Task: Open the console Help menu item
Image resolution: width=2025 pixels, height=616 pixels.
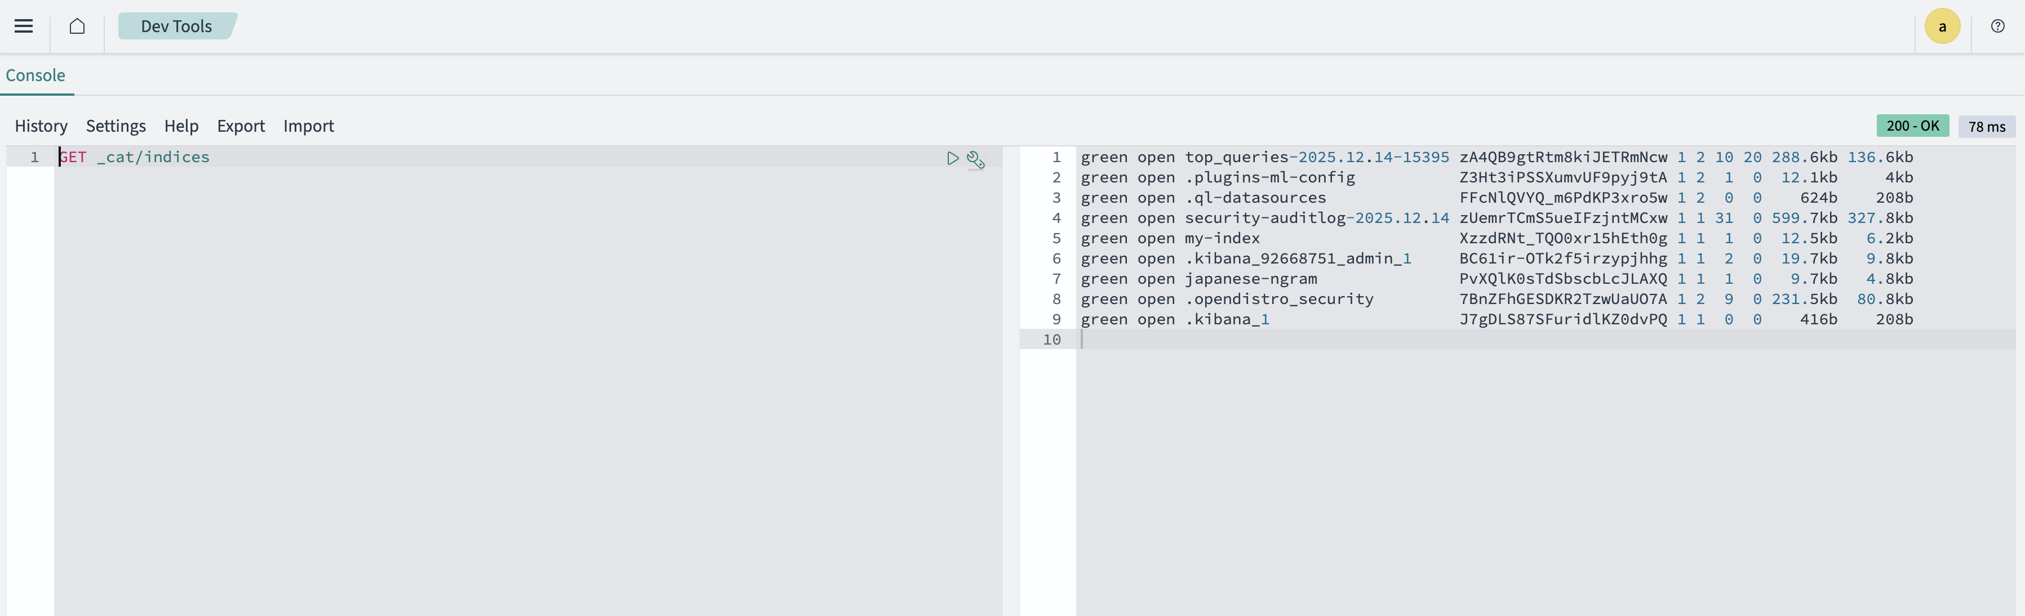Action: pyautogui.click(x=181, y=126)
